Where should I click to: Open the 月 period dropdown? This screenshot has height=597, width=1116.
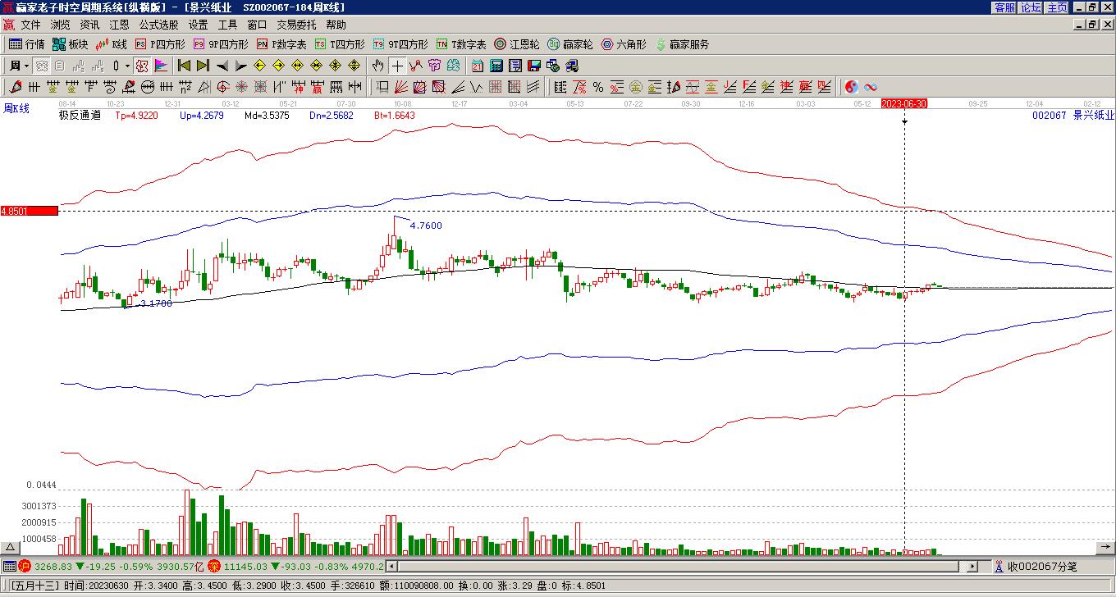point(19,66)
